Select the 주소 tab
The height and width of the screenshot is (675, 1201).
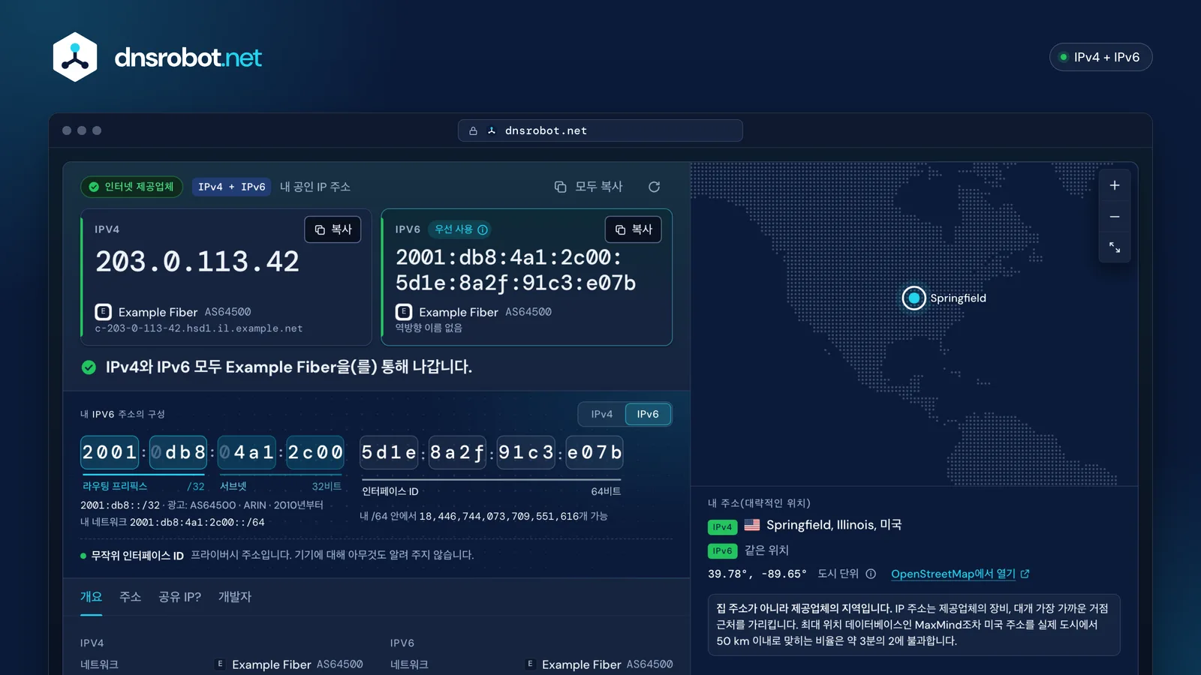point(130,597)
